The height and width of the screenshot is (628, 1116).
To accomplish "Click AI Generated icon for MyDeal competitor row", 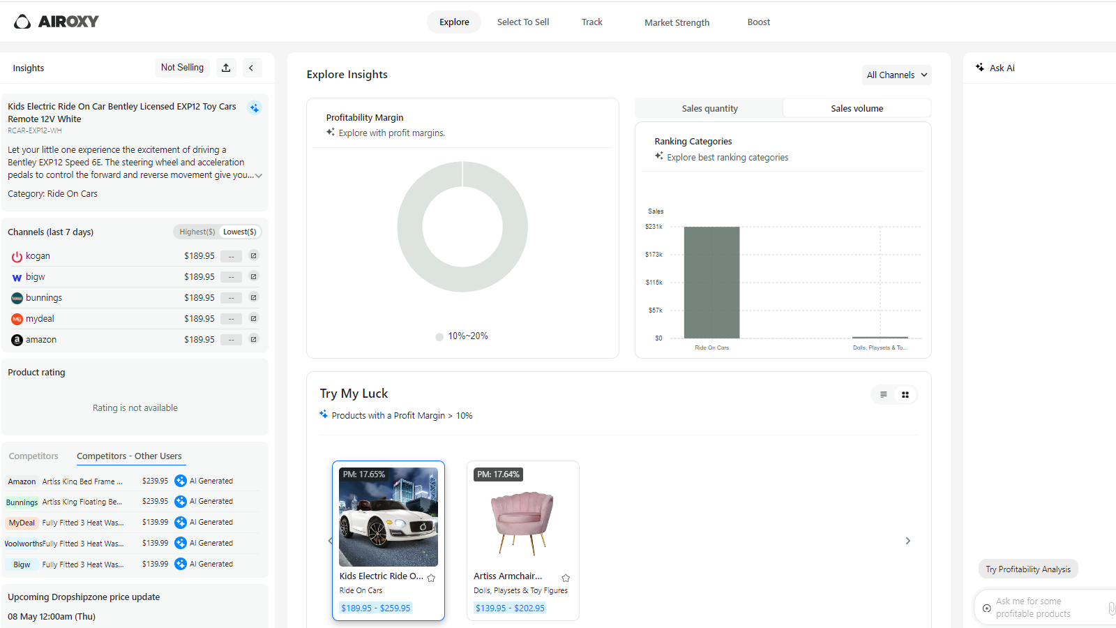I will tap(181, 523).
